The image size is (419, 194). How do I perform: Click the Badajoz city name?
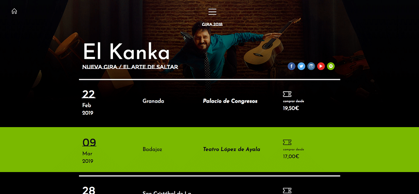152,149
